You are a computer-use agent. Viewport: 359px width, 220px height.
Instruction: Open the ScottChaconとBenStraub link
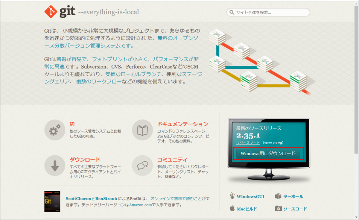tap(91, 198)
